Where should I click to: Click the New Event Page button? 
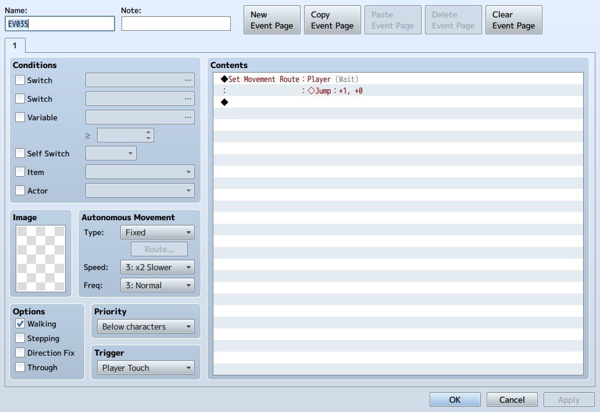coord(272,20)
